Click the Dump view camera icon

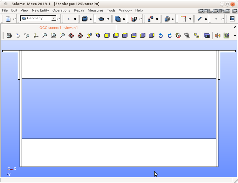click(9, 36)
